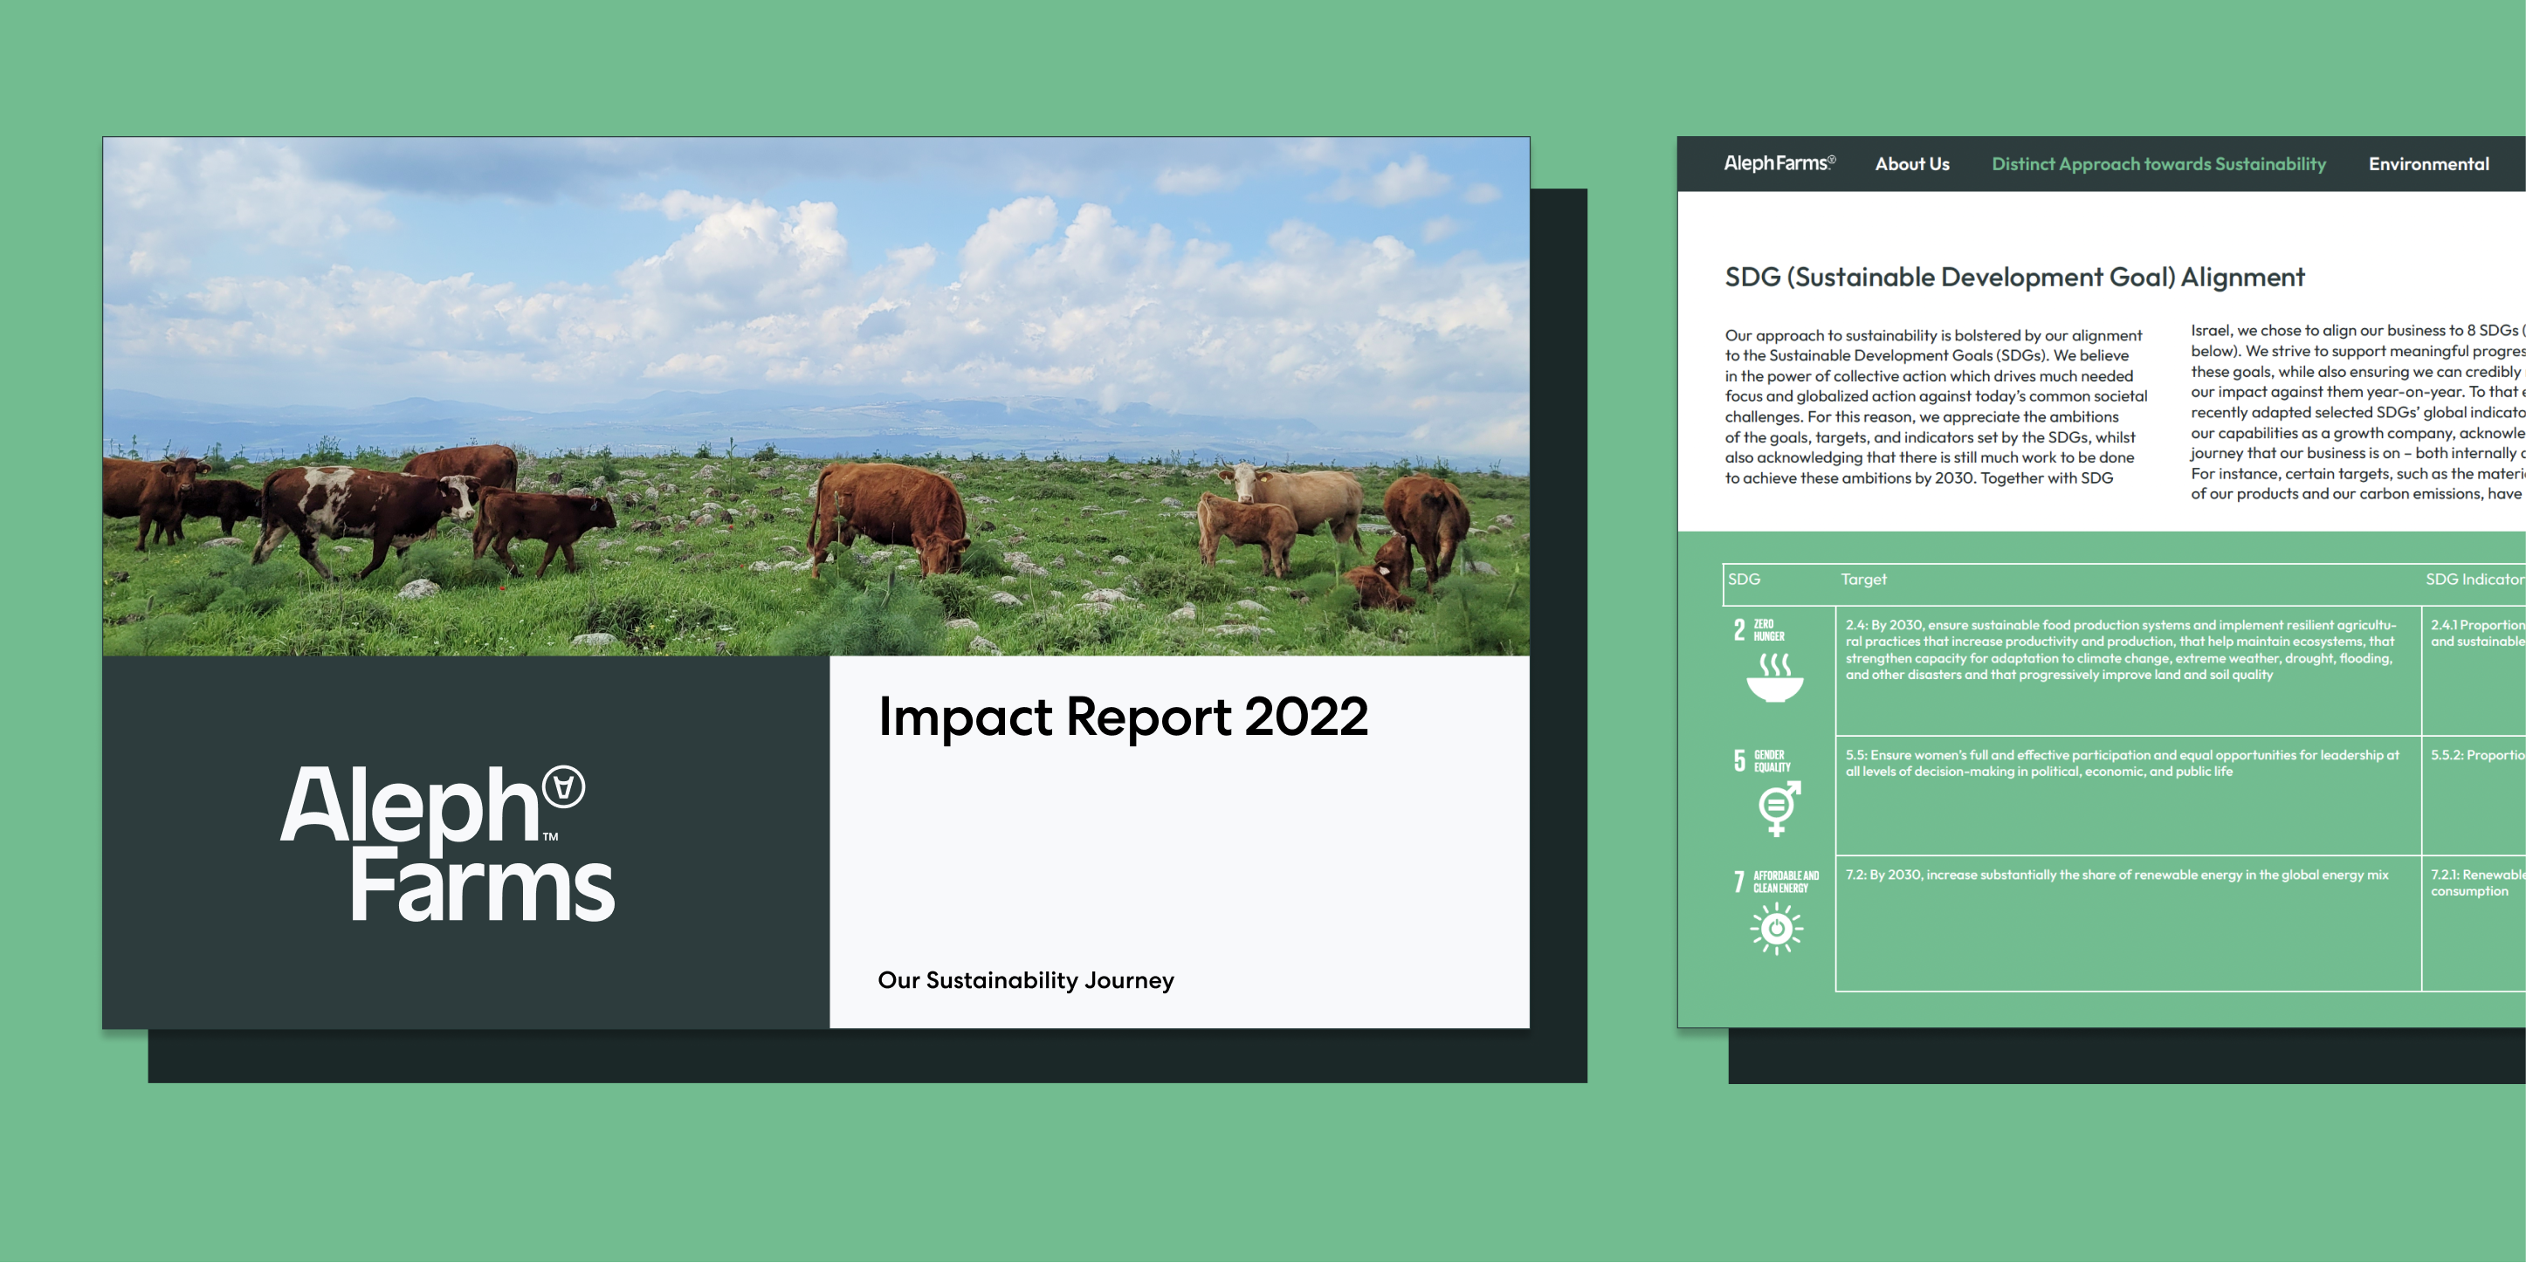Click the Gender Equality symbol icon
The height and width of the screenshot is (1263, 2526).
pyautogui.click(x=1779, y=808)
